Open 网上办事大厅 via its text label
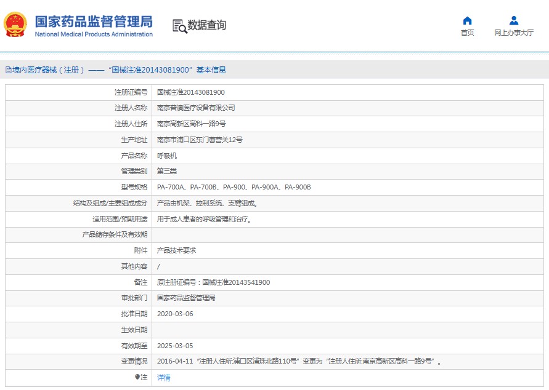549x390 pixels. click(x=513, y=33)
